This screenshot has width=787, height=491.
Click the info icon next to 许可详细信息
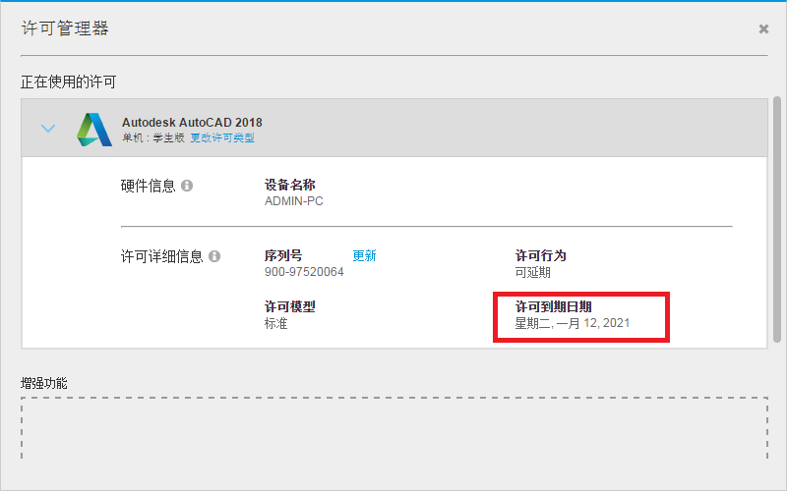point(214,256)
